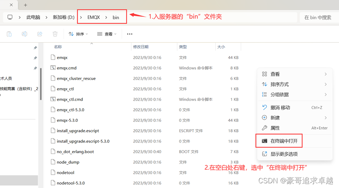
Task: Click the emqx_ctl.cmd script icon
Action: click(x=53, y=99)
